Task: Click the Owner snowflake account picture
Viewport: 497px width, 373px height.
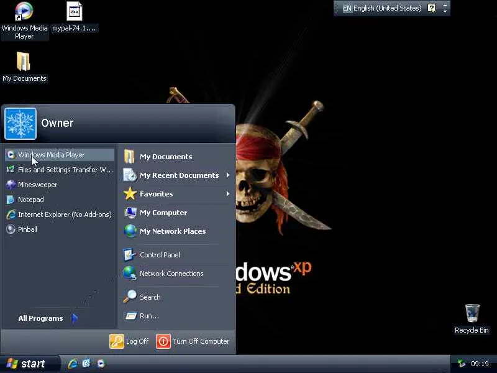Action: coord(21,124)
